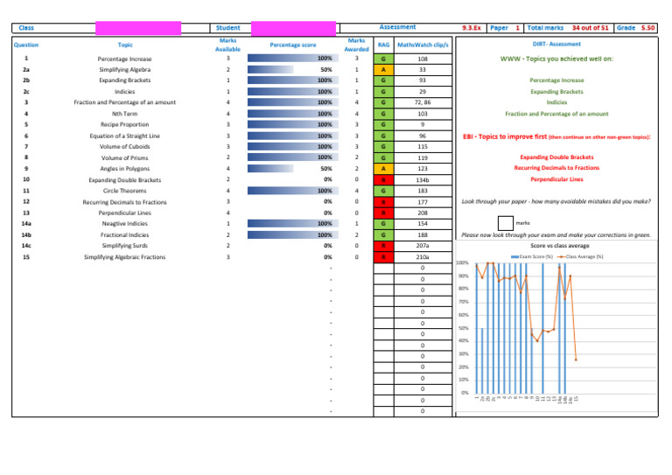
Task: Select MathsWatch clip cell 134b
Action: tap(423, 180)
